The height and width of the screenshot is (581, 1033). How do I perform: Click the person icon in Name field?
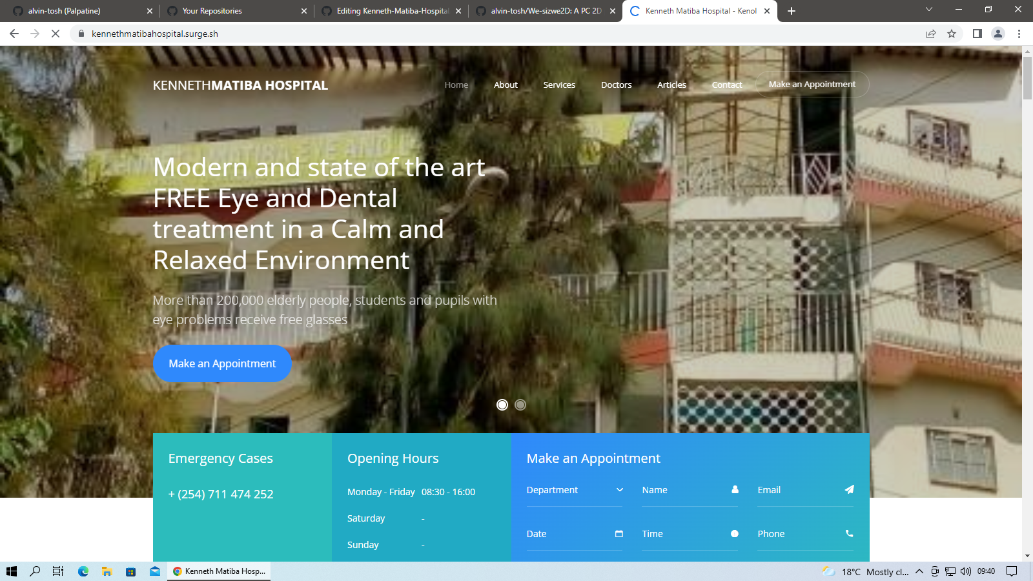[735, 489]
